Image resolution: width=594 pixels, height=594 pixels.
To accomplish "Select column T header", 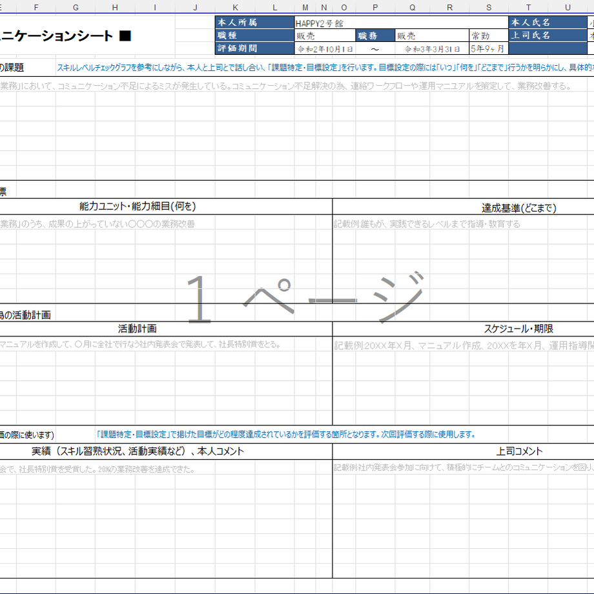I will coord(528,7).
